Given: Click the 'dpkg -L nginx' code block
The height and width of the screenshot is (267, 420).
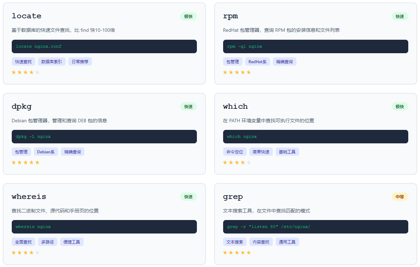Looking at the screenshot, I should (x=104, y=136).
